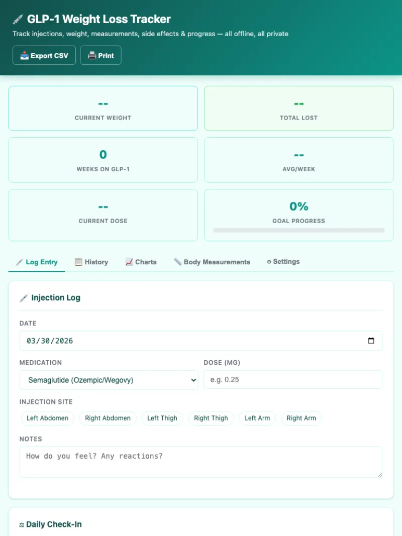
Task: Select the Left Thigh site chip
Action: [162, 418]
